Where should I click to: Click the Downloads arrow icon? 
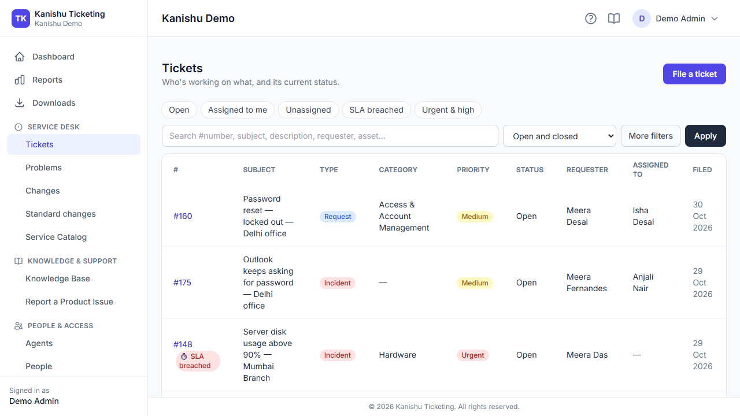[20, 103]
